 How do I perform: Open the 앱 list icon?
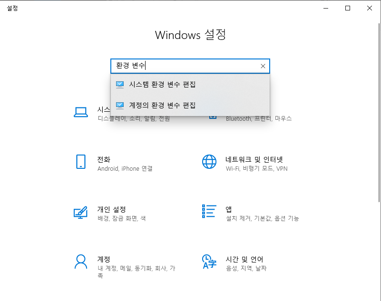(209, 211)
